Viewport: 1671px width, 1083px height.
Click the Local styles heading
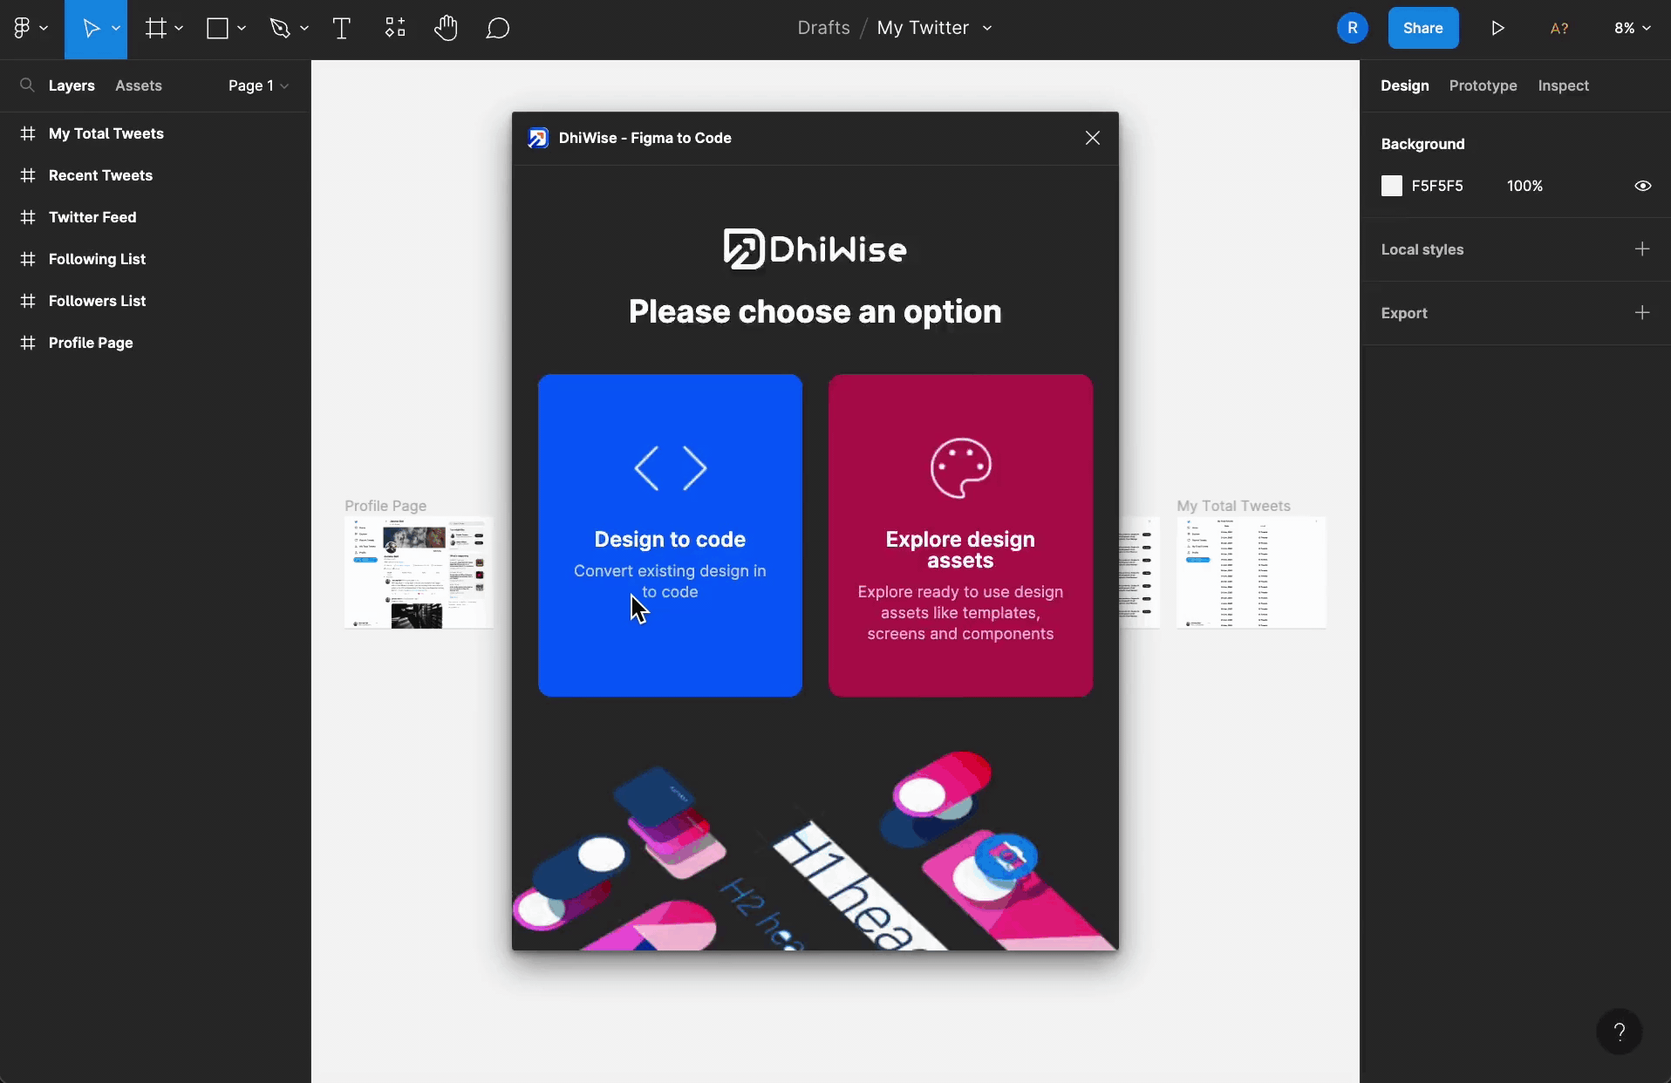click(1422, 249)
